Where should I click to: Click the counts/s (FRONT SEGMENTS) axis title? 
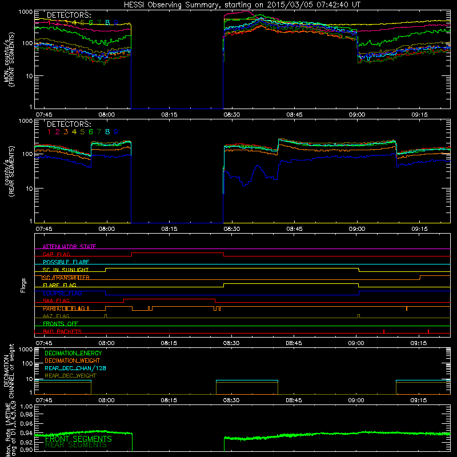click(9, 59)
